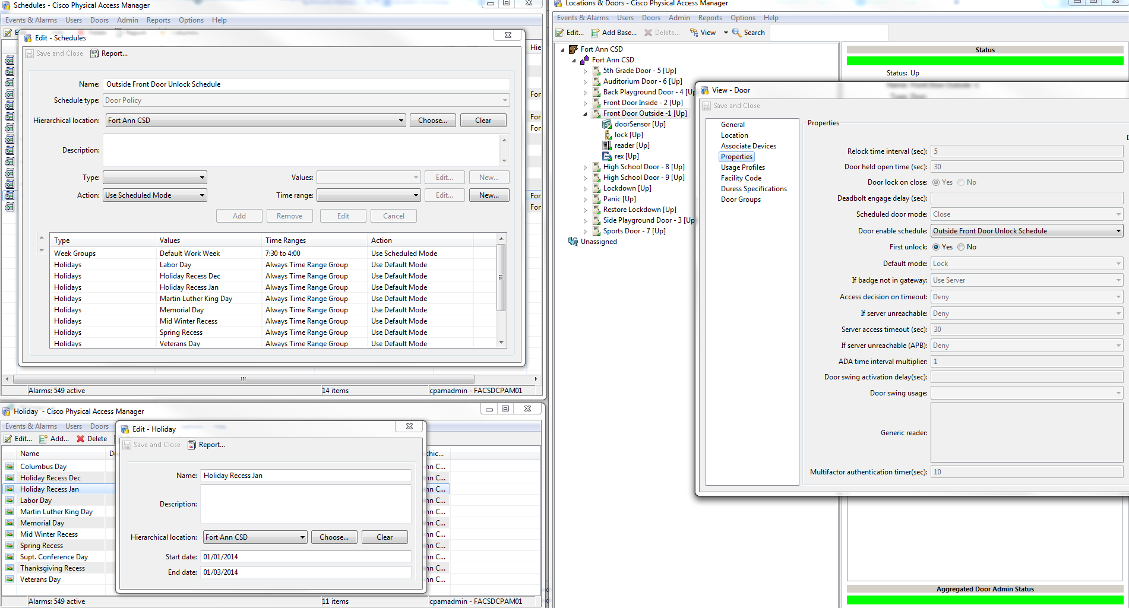Click Clear button in Edit Holiday
Screen dimensions: 1129x608
pyautogui.click(x=385, y=537)
